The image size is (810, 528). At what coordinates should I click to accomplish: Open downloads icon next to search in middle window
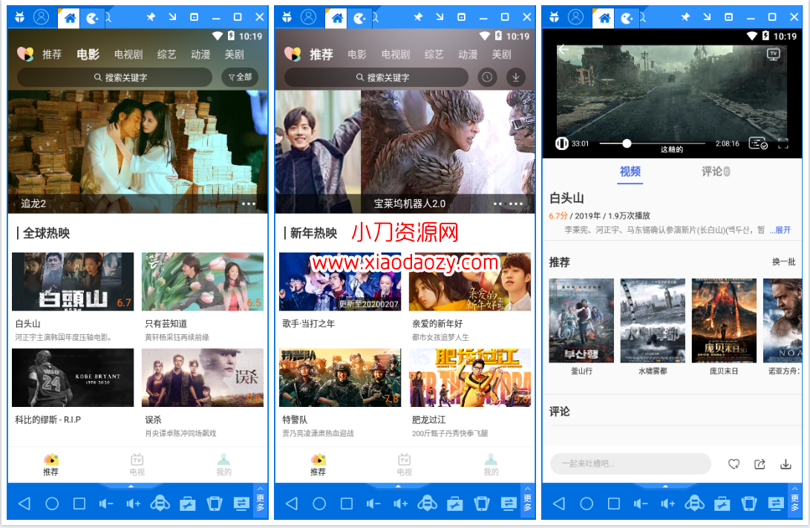click(515, 77)
